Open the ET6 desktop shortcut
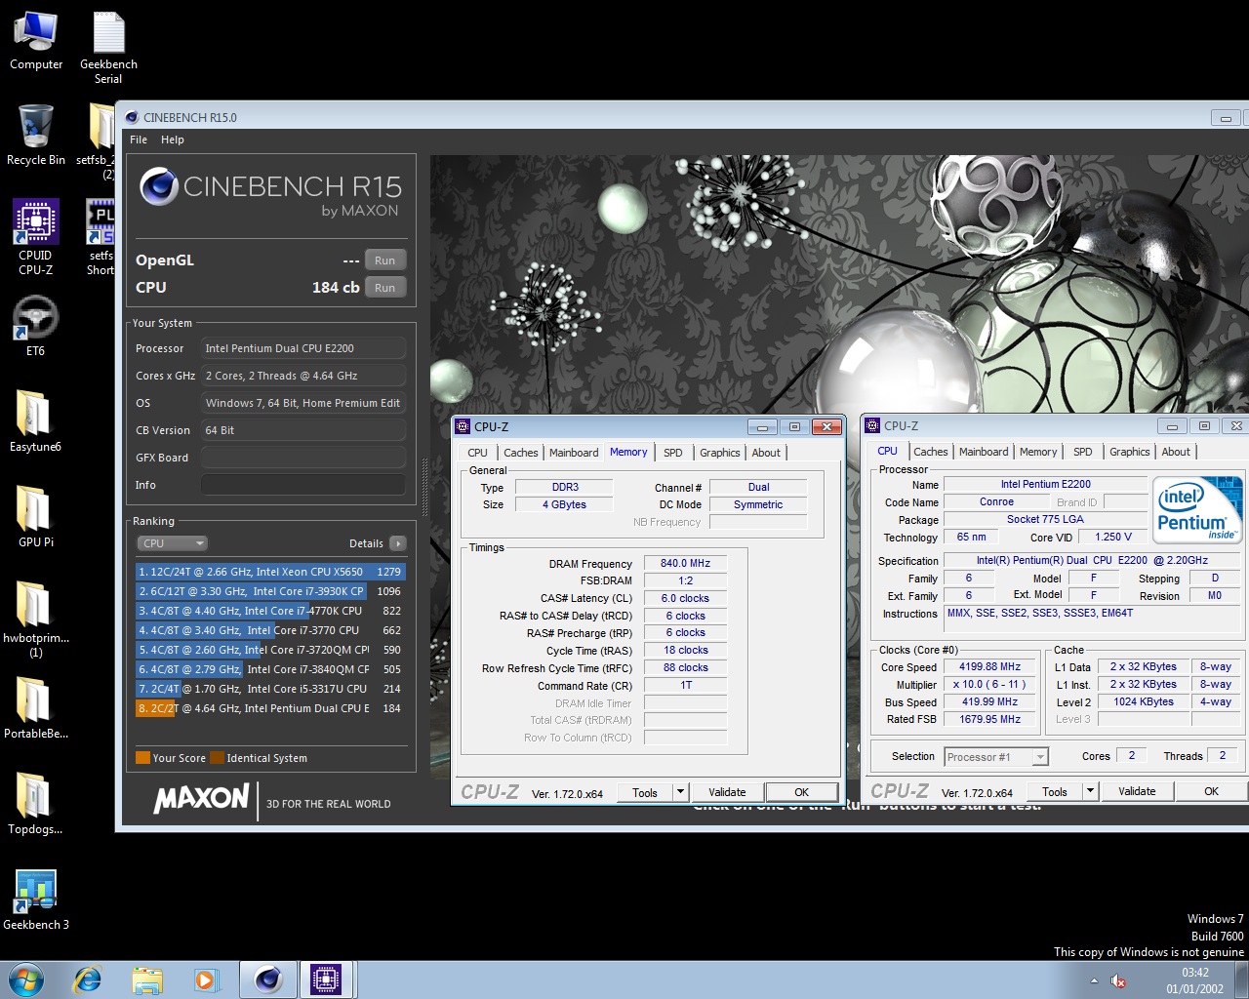Screen dimensions: 1249x999 click(x=36, y=326)
